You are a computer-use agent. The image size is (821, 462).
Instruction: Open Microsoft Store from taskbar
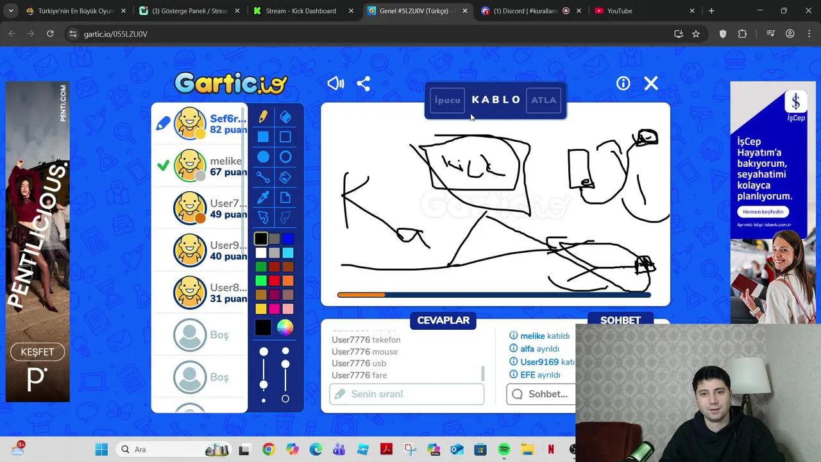480,450
